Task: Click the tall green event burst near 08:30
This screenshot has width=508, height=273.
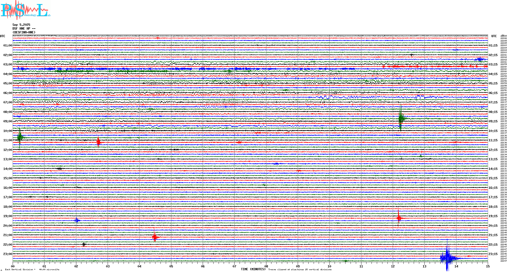Action: tap(401, 118)
